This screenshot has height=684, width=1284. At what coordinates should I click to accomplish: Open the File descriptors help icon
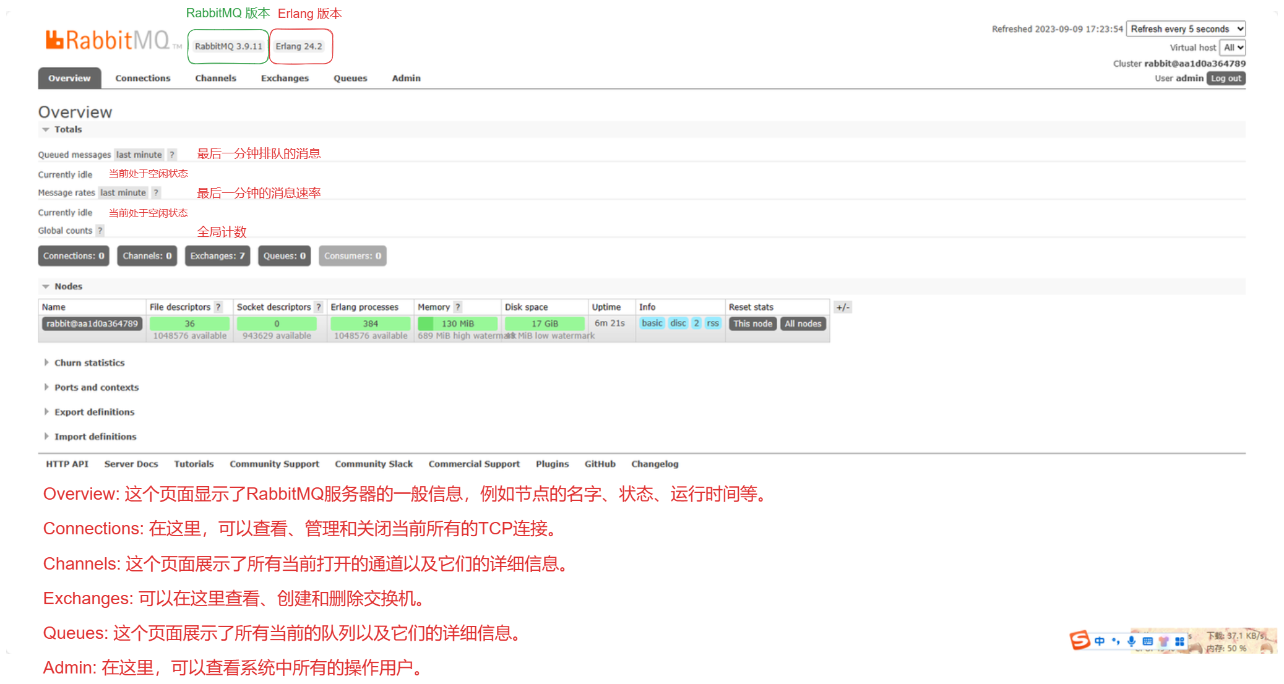[218, 307]
